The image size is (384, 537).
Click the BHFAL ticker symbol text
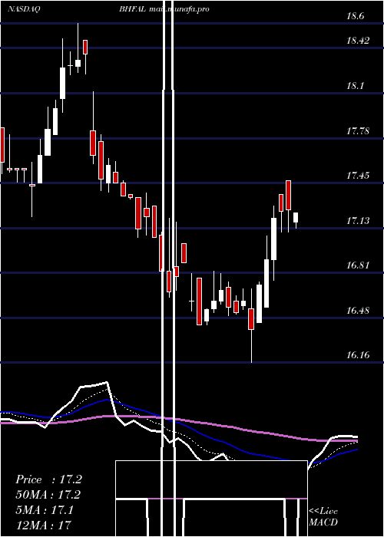tap(133, 9)
